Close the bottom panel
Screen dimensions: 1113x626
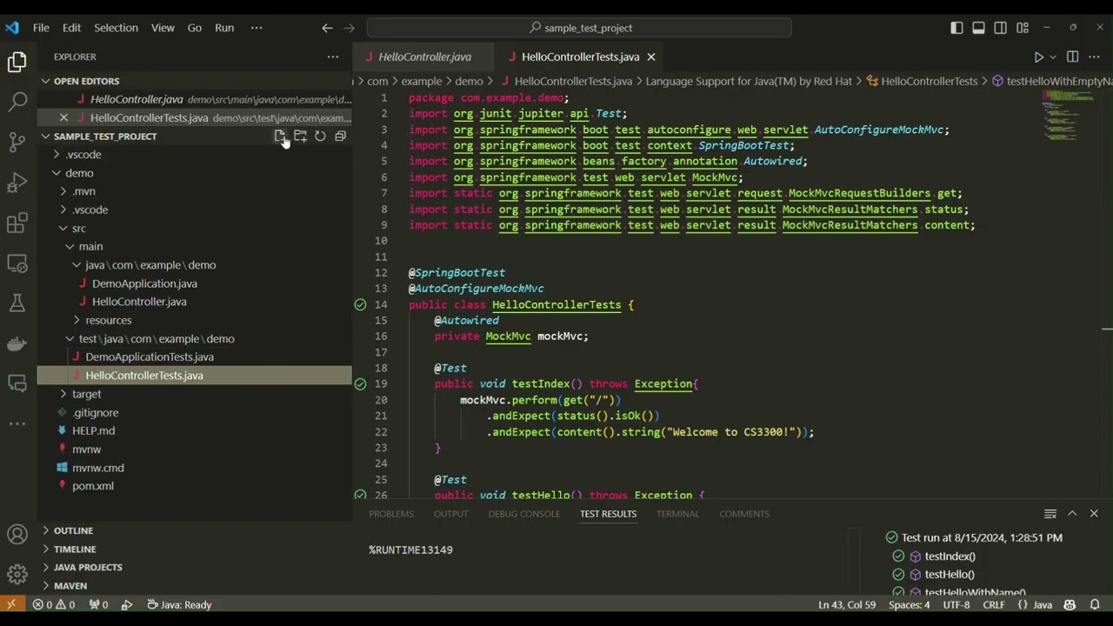(1094, 514)
